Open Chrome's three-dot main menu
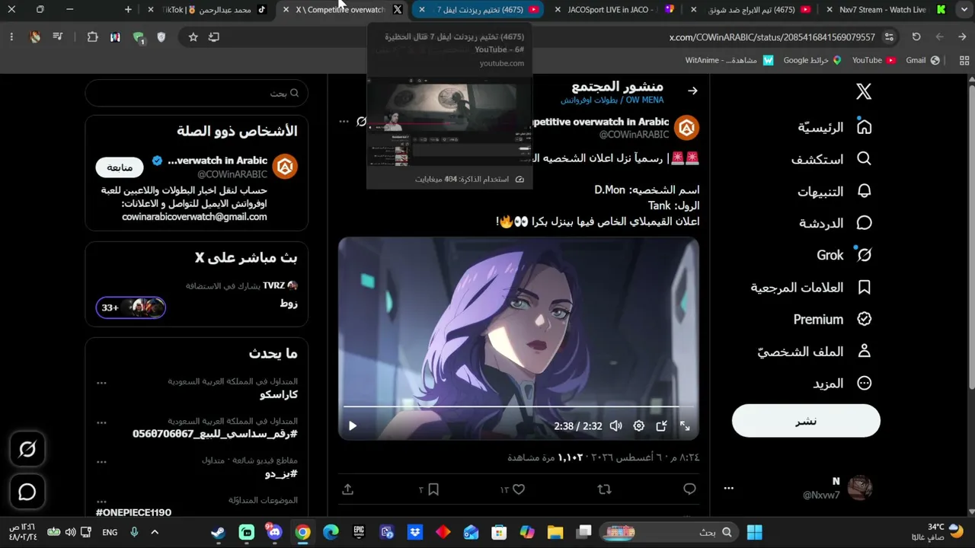The image size is (975, 548). (11, 37)
